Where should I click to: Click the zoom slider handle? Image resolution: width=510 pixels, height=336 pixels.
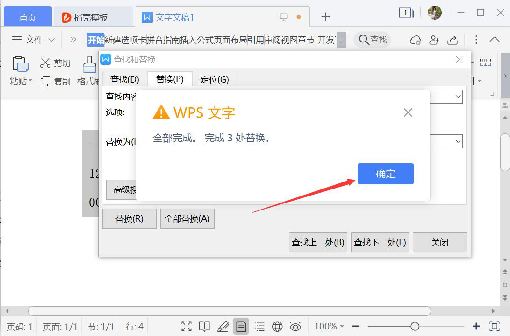415,326
